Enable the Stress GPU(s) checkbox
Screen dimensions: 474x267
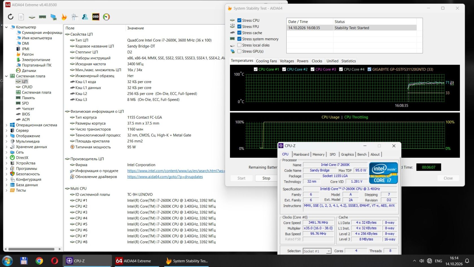point(239,51)
